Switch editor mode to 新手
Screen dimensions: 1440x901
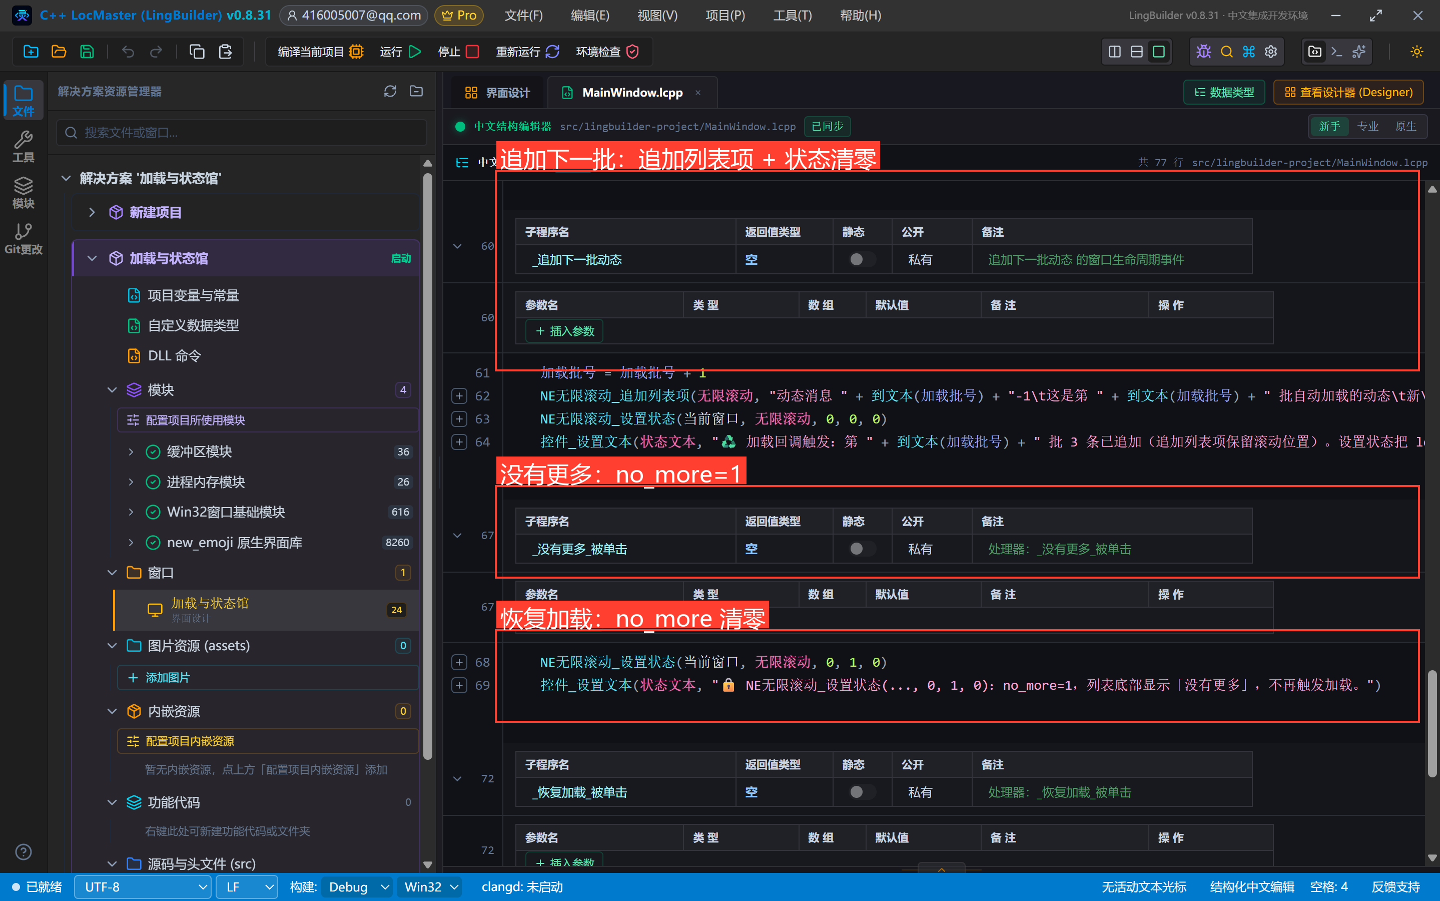coord(1329,126)
